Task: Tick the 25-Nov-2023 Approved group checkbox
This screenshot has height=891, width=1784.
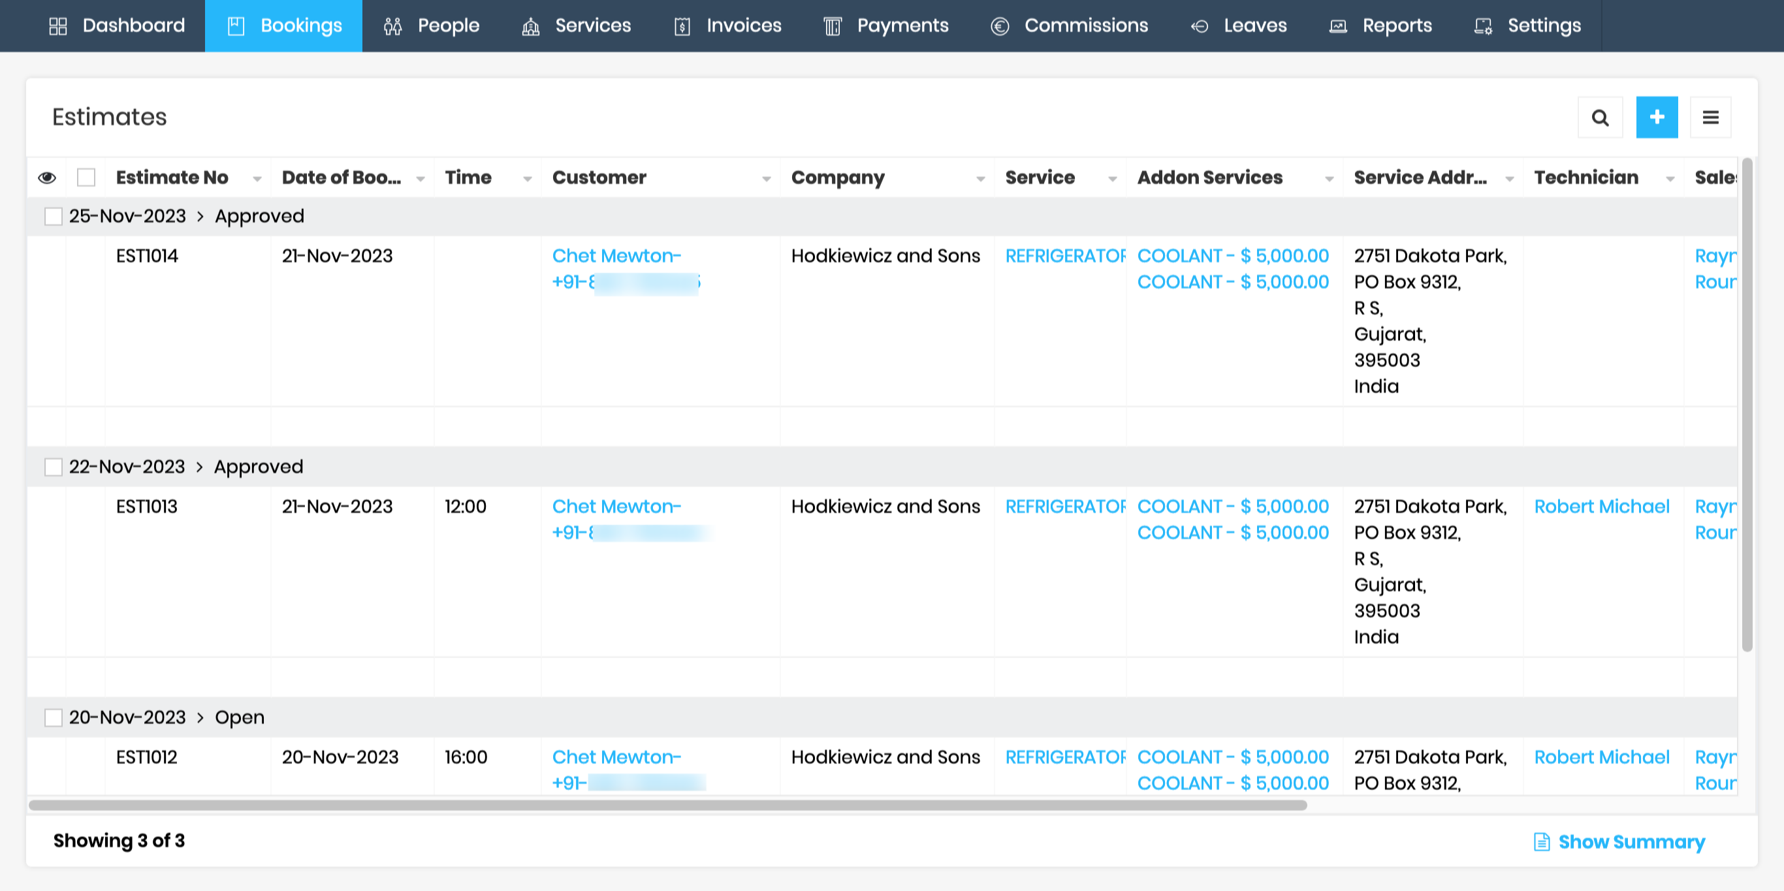Action: [54, 216]
